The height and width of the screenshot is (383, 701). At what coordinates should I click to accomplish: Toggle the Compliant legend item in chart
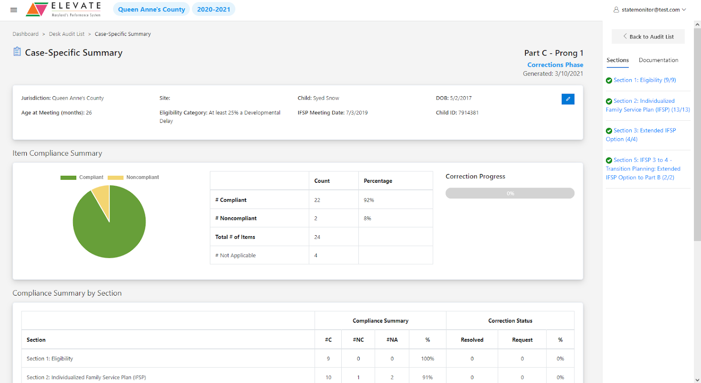coord(82,178)
